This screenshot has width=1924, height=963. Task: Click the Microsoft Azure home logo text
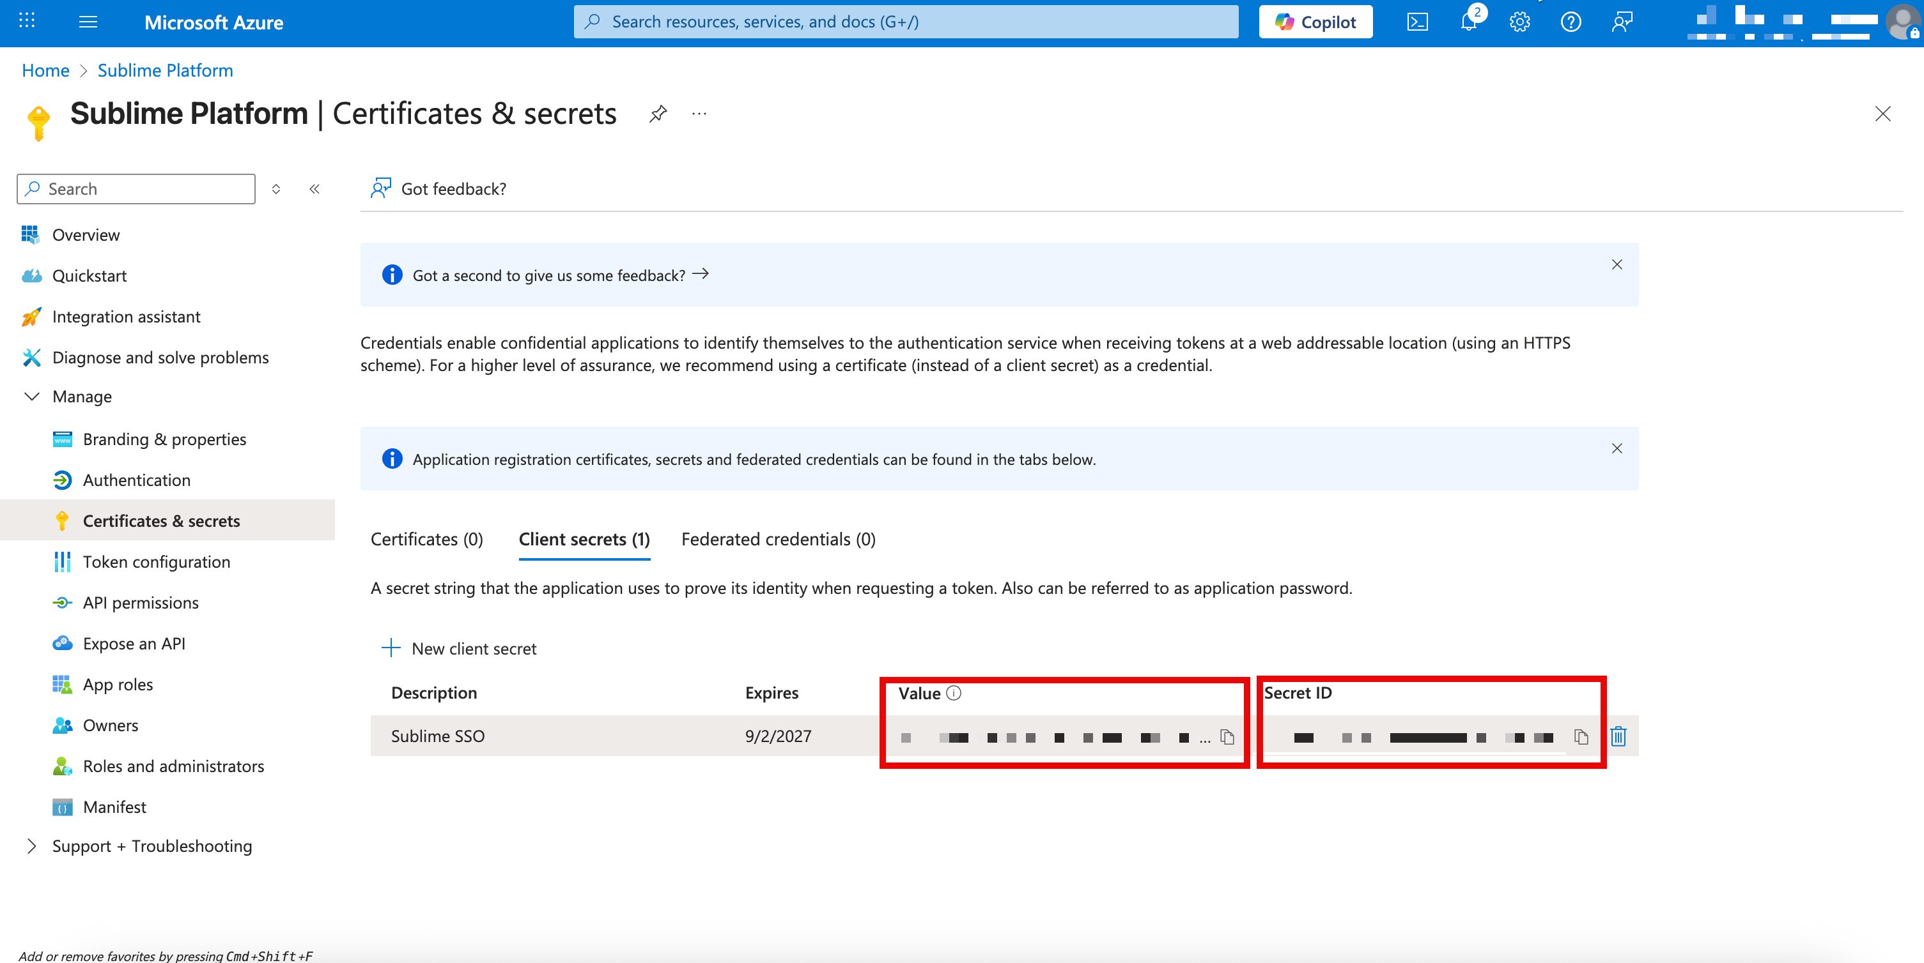pos(213,22)
